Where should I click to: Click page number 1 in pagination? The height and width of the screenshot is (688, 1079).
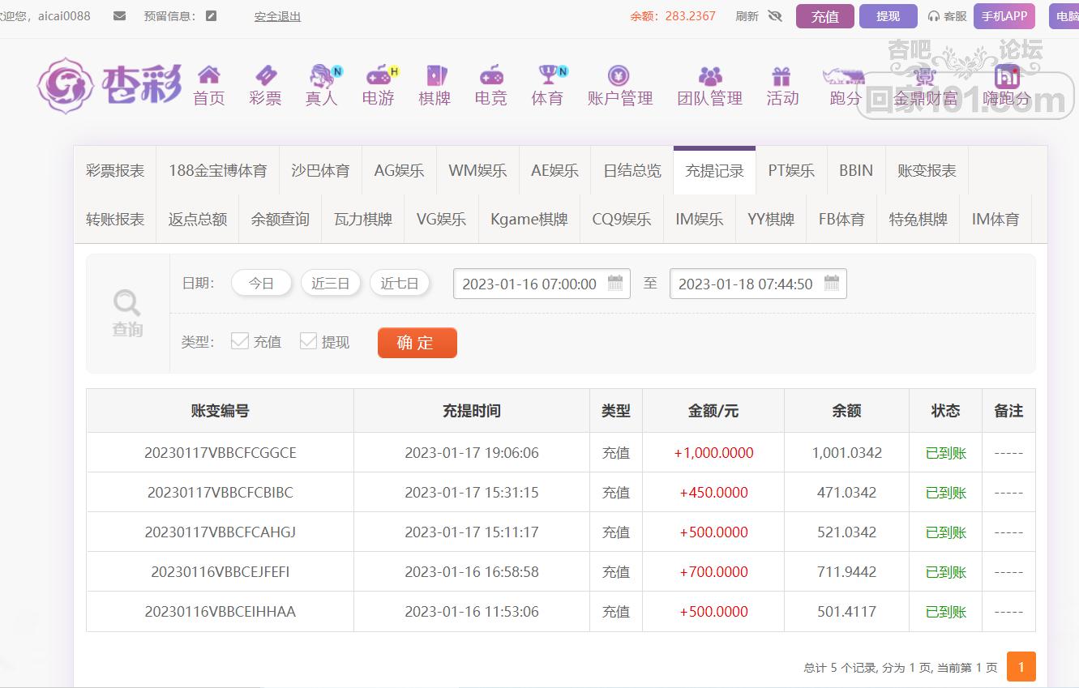1021,667
